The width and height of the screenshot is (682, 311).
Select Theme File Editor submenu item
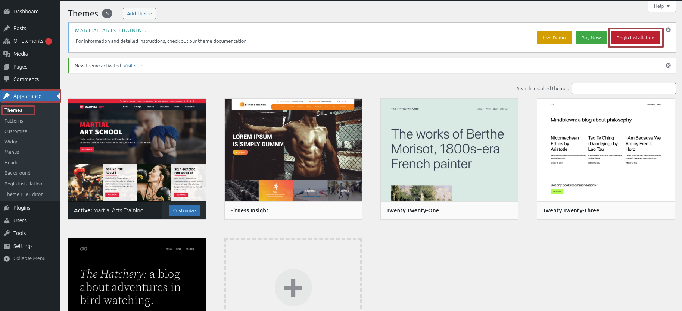[x=24, y=194]
